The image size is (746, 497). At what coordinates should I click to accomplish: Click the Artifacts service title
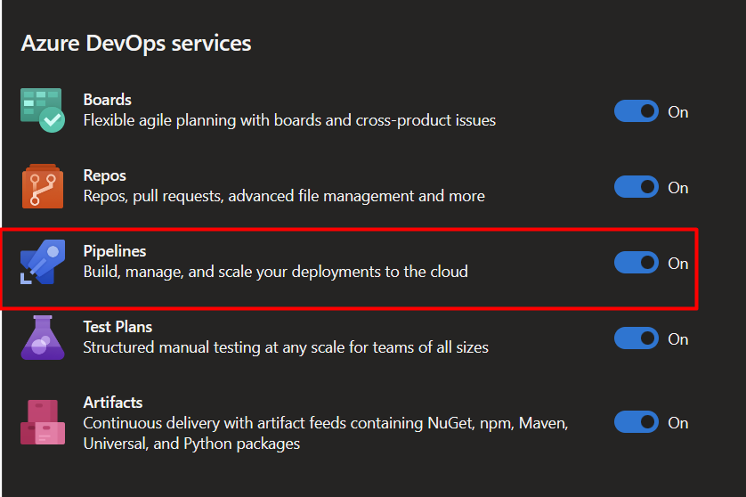(113, 403)
